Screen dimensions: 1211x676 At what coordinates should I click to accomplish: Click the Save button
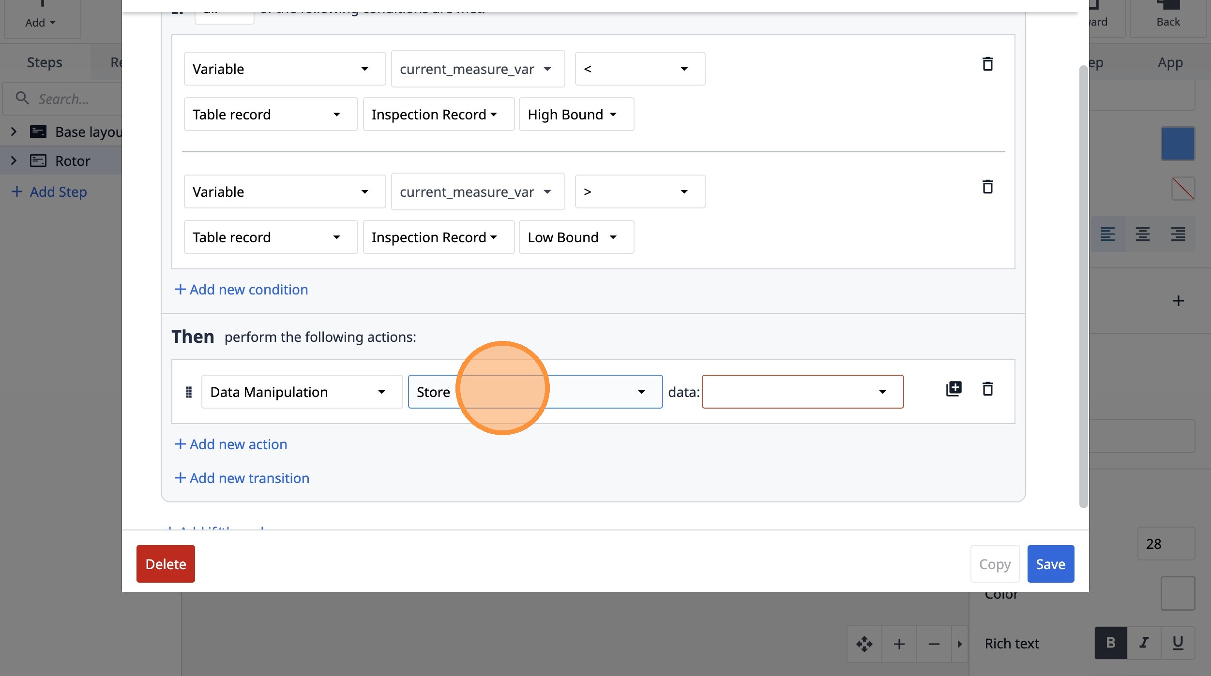pos(1050,564)
